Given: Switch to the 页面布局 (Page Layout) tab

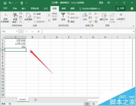Looking at the screenshot, I should 35,8.
